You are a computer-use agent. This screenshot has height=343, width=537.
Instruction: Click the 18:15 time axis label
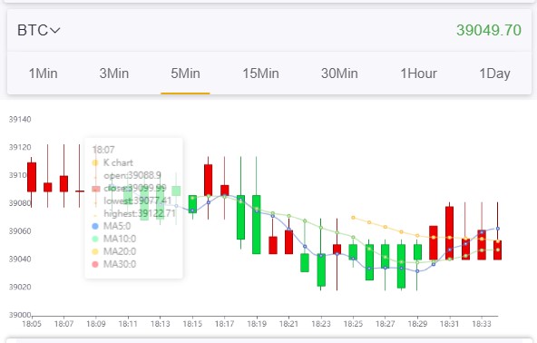pyautogui.click(x=192, y=324)
